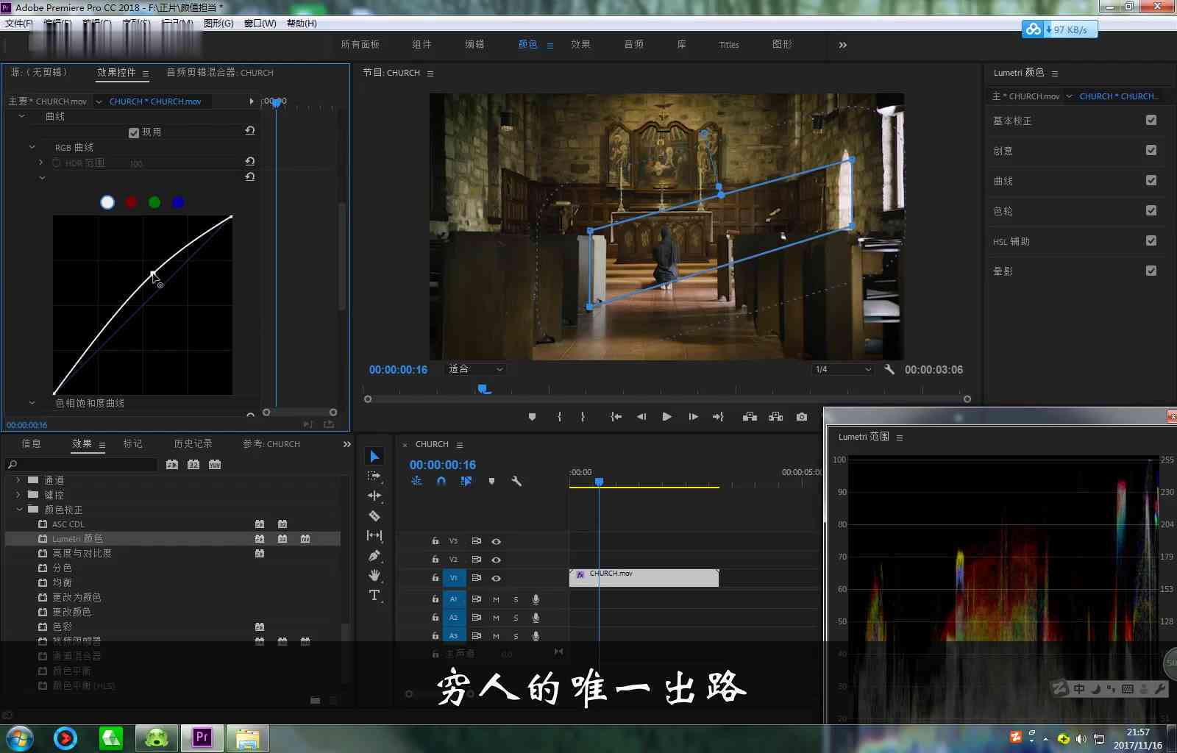The image size is (1177, 753).
Task: Toggle the curves enable checkbox
Action: (134, 132)
